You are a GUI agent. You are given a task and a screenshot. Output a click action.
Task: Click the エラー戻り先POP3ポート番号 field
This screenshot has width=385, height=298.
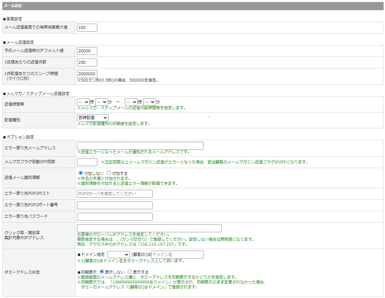pyautogui.click(x=114, y=205)
